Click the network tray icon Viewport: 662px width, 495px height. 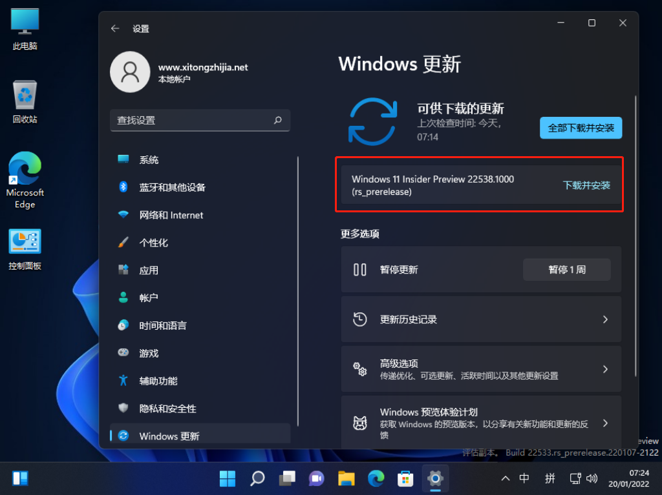(x=575, y=478)
